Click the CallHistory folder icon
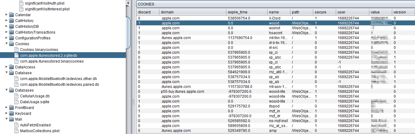Viewport: 415px width, 134px height. [x=12, y=20]
